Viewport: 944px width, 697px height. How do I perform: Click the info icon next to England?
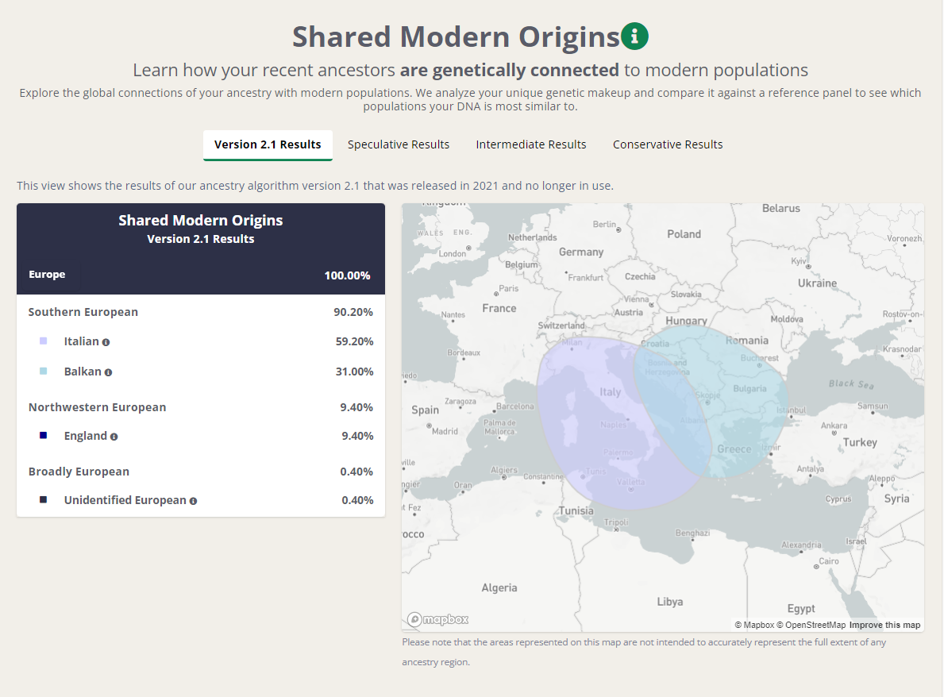114,437
